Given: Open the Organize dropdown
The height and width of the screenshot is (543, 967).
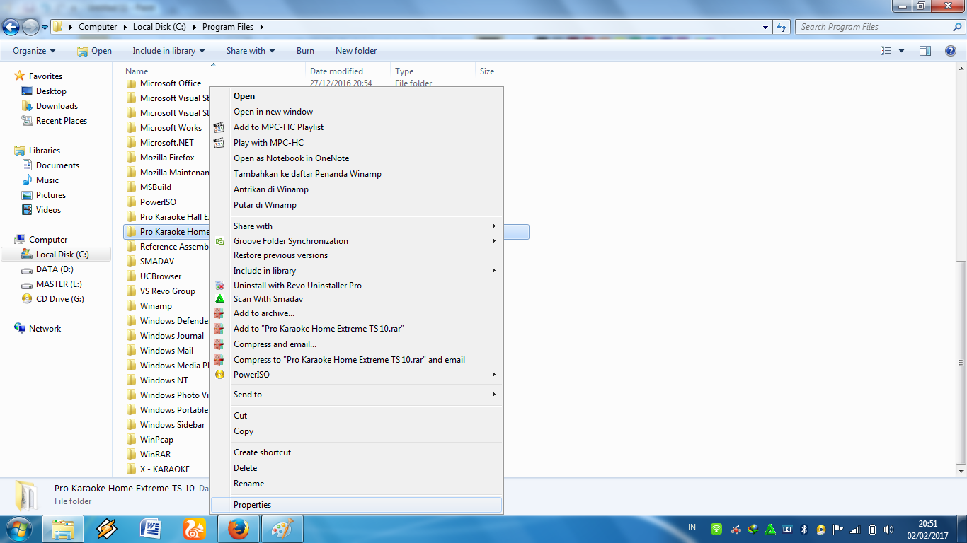Looking at the screenshot, I should [34, 51].
